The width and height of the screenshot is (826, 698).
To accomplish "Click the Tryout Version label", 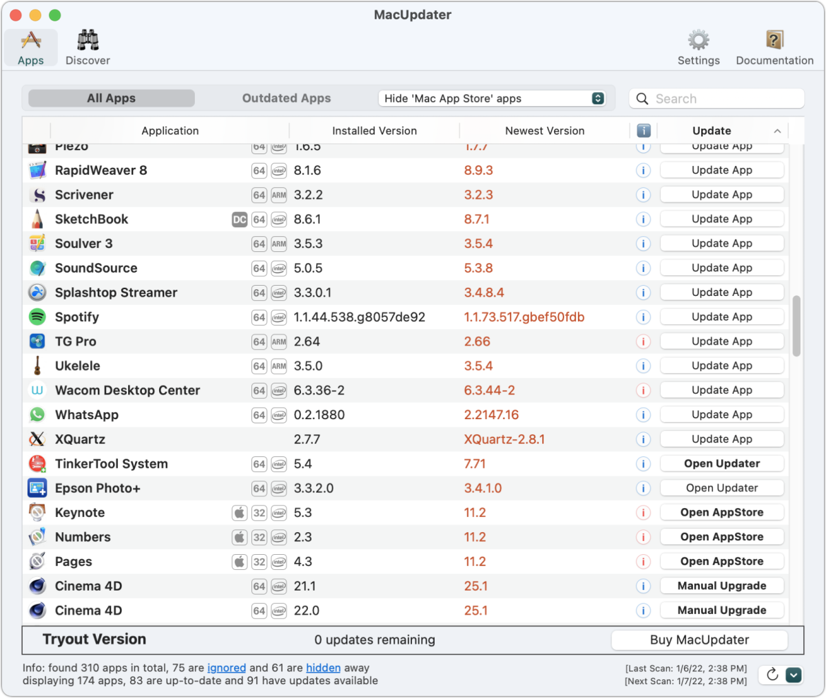I will pyautogui.click(x=94, y=639).
